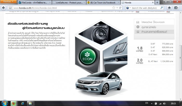The height and width of the screenshot is (106, 182).
Task: Open the bookmarks menu button
Action: 176,8
